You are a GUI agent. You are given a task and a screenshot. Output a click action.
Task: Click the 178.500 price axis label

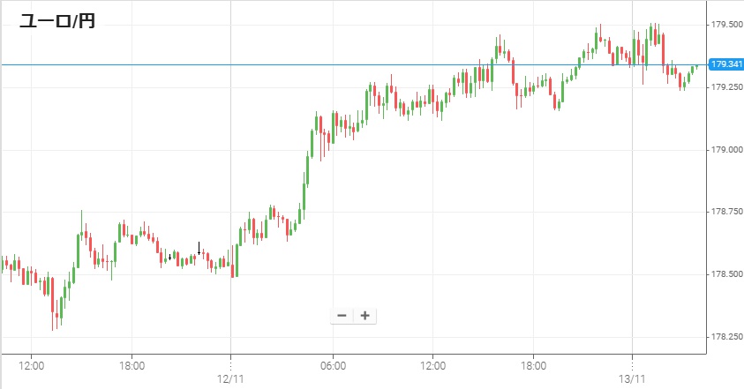coord(725,274)
